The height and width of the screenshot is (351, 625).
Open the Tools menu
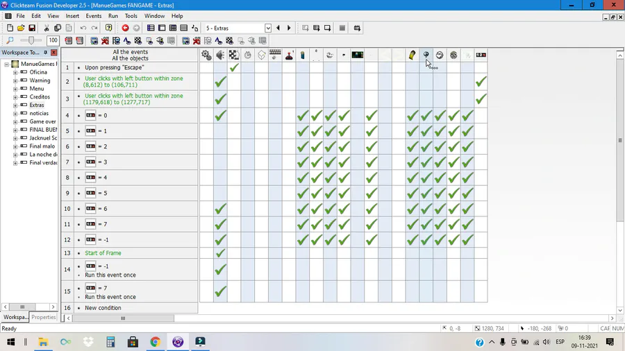pyautogui.click(x=131, y=16)
